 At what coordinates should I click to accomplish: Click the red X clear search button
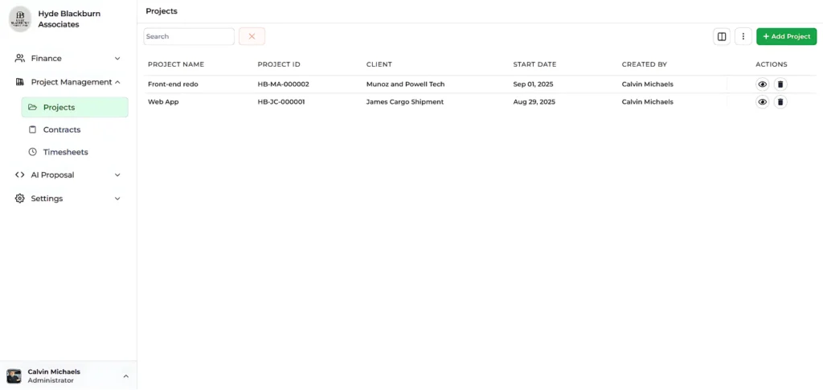[252, 36]
